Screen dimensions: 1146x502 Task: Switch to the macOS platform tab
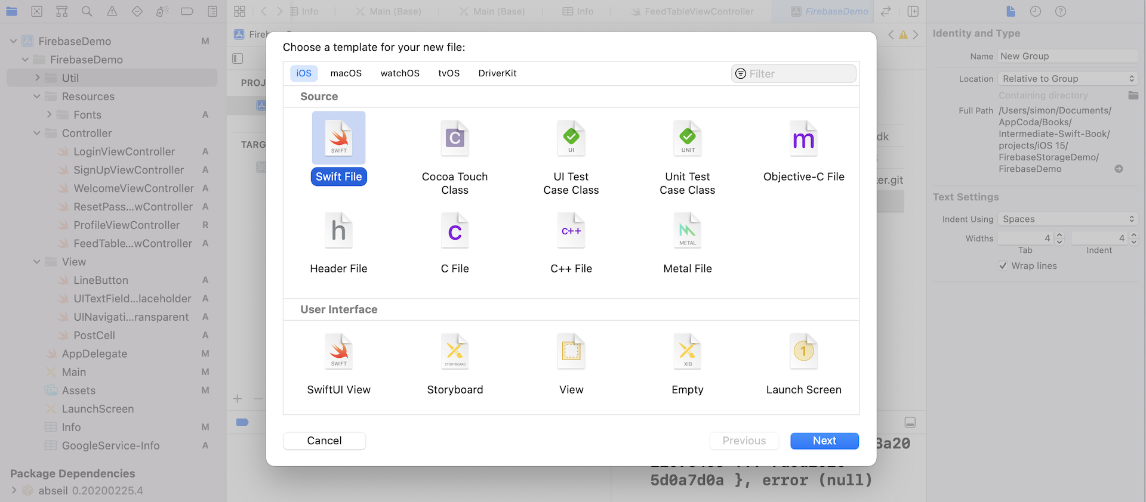click(x=346, y=73)
